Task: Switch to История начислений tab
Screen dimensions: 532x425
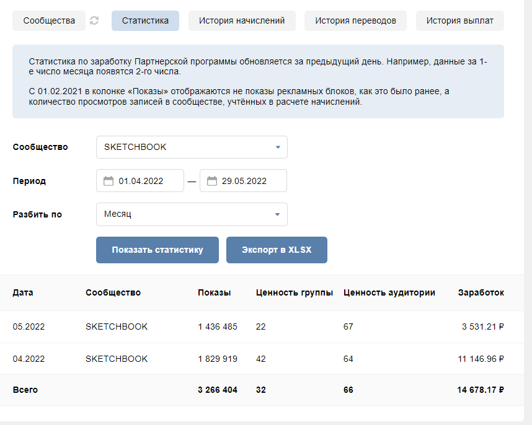Action: click(x=242, y=20)
